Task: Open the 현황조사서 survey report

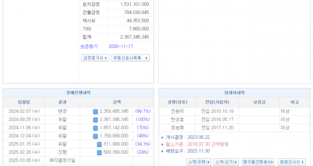Action: [292, 162]
